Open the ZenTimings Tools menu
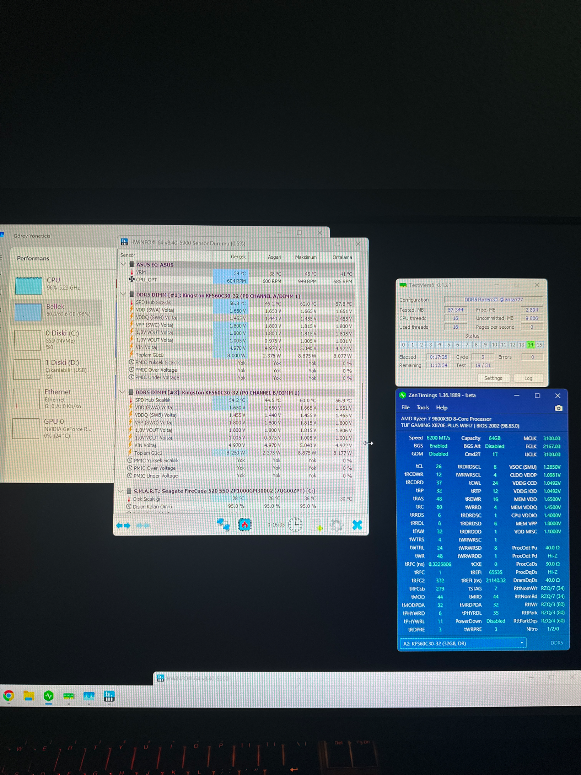The height and width of the screenshot is (775, 581). click(422, 407)
